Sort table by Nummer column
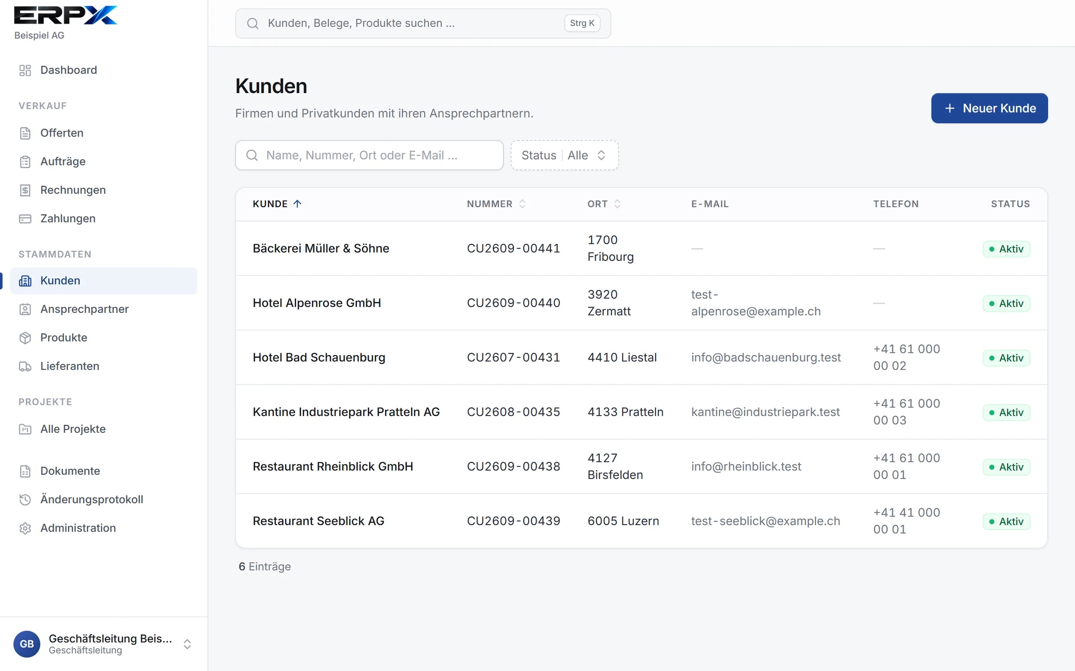The image size is (1075, 671). 496,204
